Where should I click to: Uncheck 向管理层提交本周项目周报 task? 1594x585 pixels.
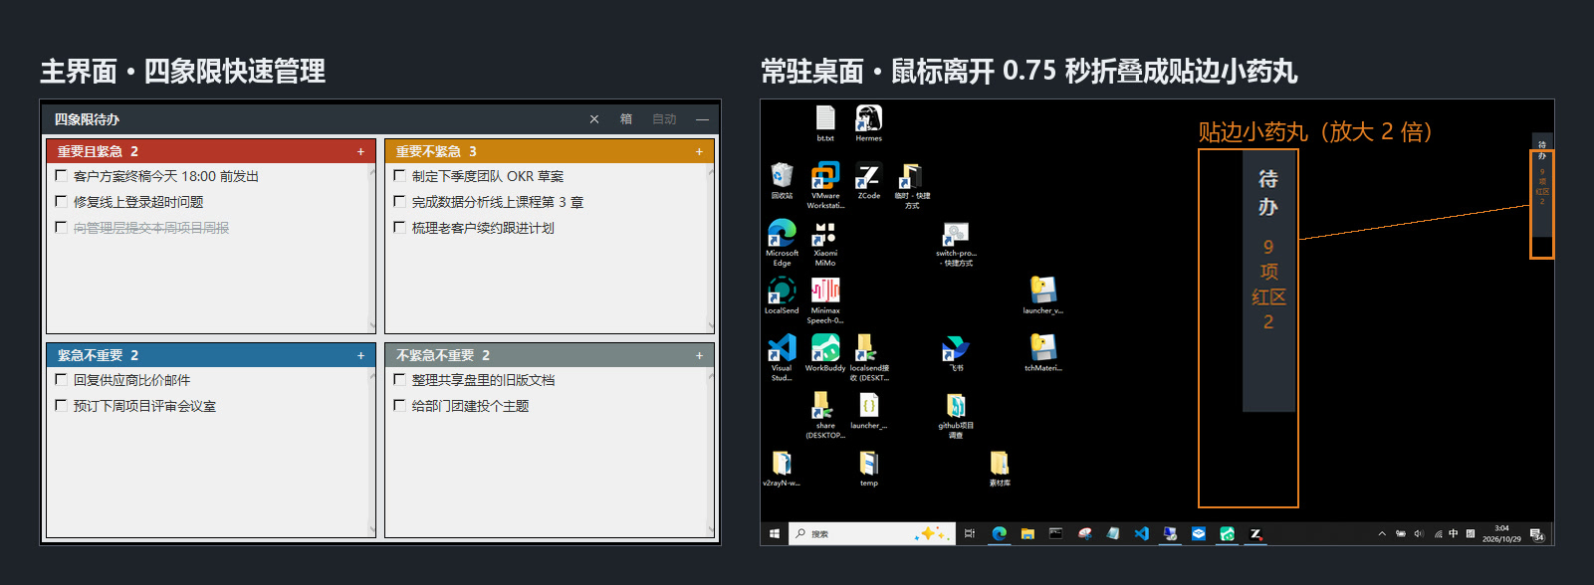pos(62,228)
